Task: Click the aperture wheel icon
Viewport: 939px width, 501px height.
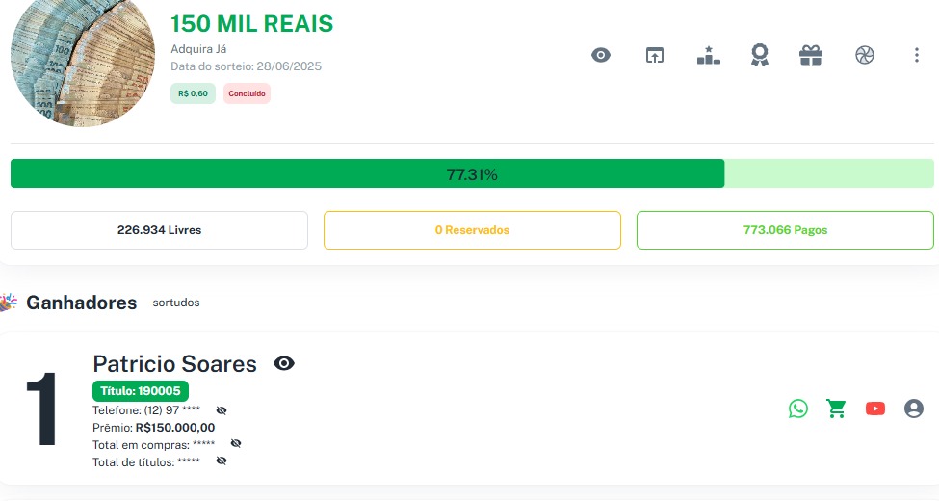Action: [x=864, y=55]
